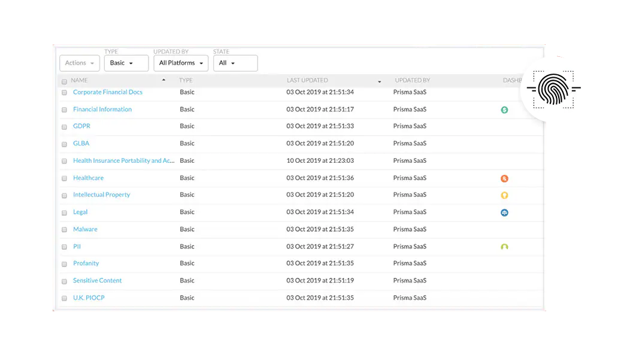Enable the checkbox beside Profanity
639x355 pixels.
pyautogui.click(x=64, y=264)
